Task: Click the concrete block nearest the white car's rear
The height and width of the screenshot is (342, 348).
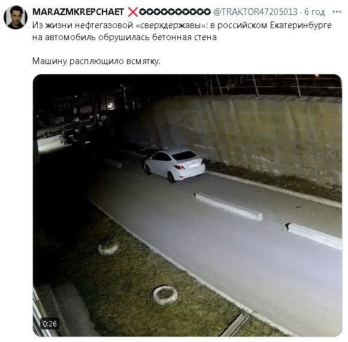Action: tap(229, 207)
